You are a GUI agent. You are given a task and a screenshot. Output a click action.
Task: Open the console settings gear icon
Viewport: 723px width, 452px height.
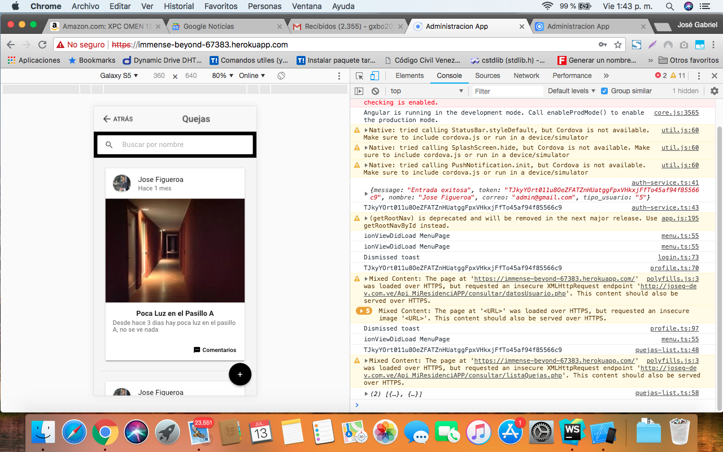pyautogui.click(x=714, y=91)
